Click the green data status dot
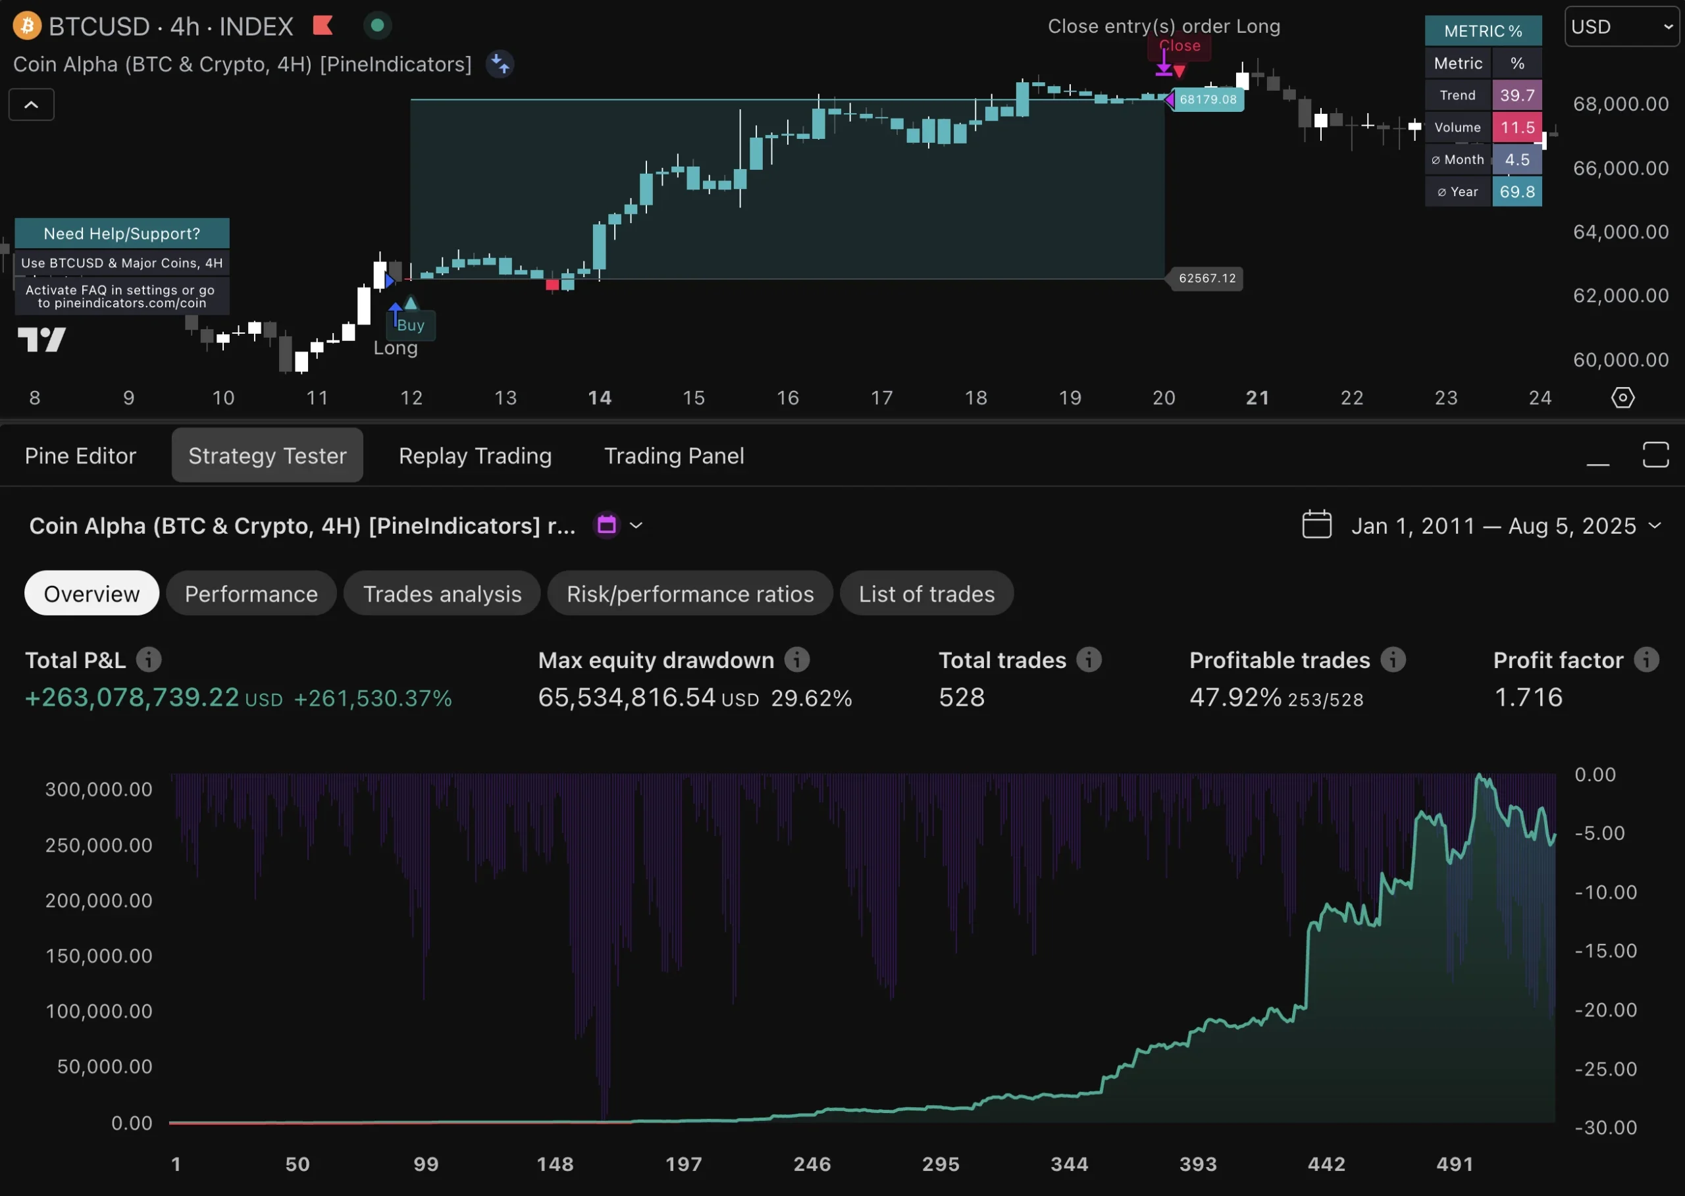This screenshot has width=1685, height=1196. click(x=377, y=24)
